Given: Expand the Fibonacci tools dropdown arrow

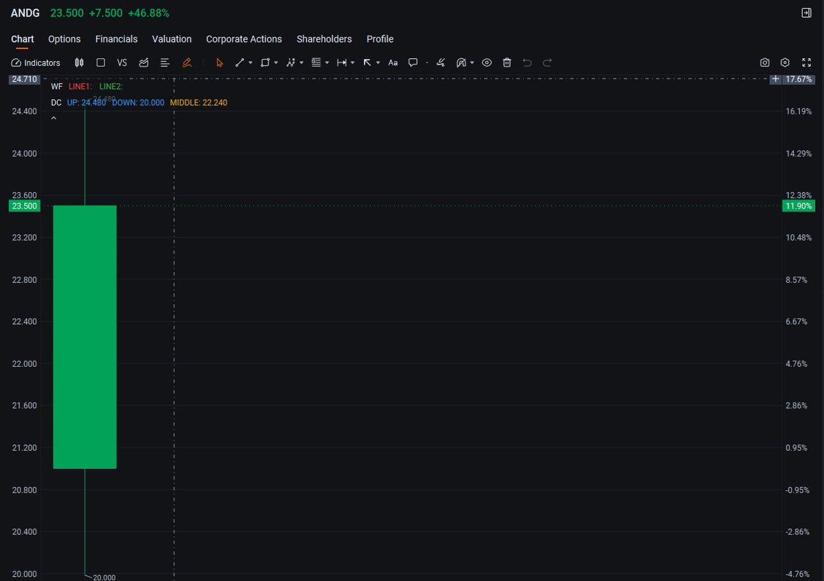Looking at the screenshot, I should click(328, 62).
